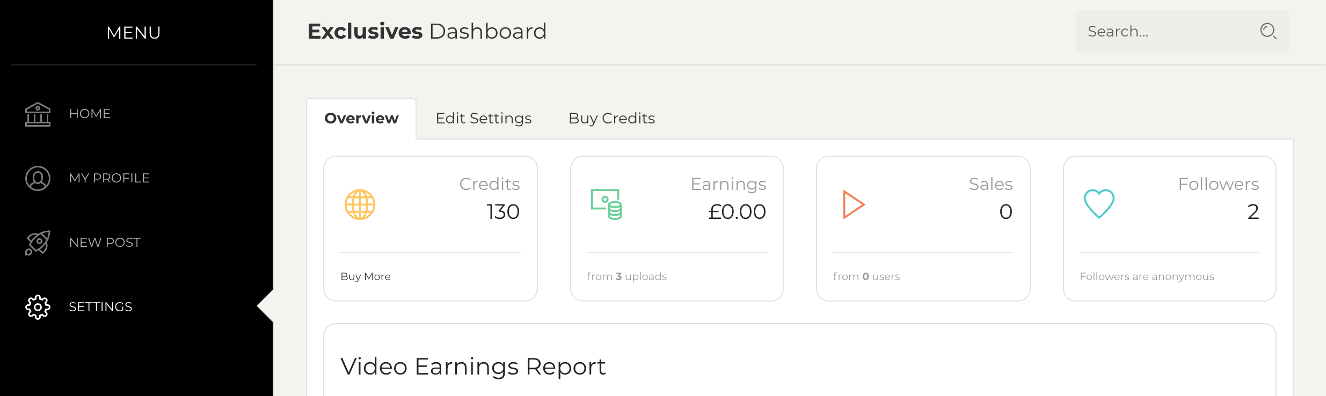Click the Home bank building icon
This screenshot has height=396, width=1326.
38,114
